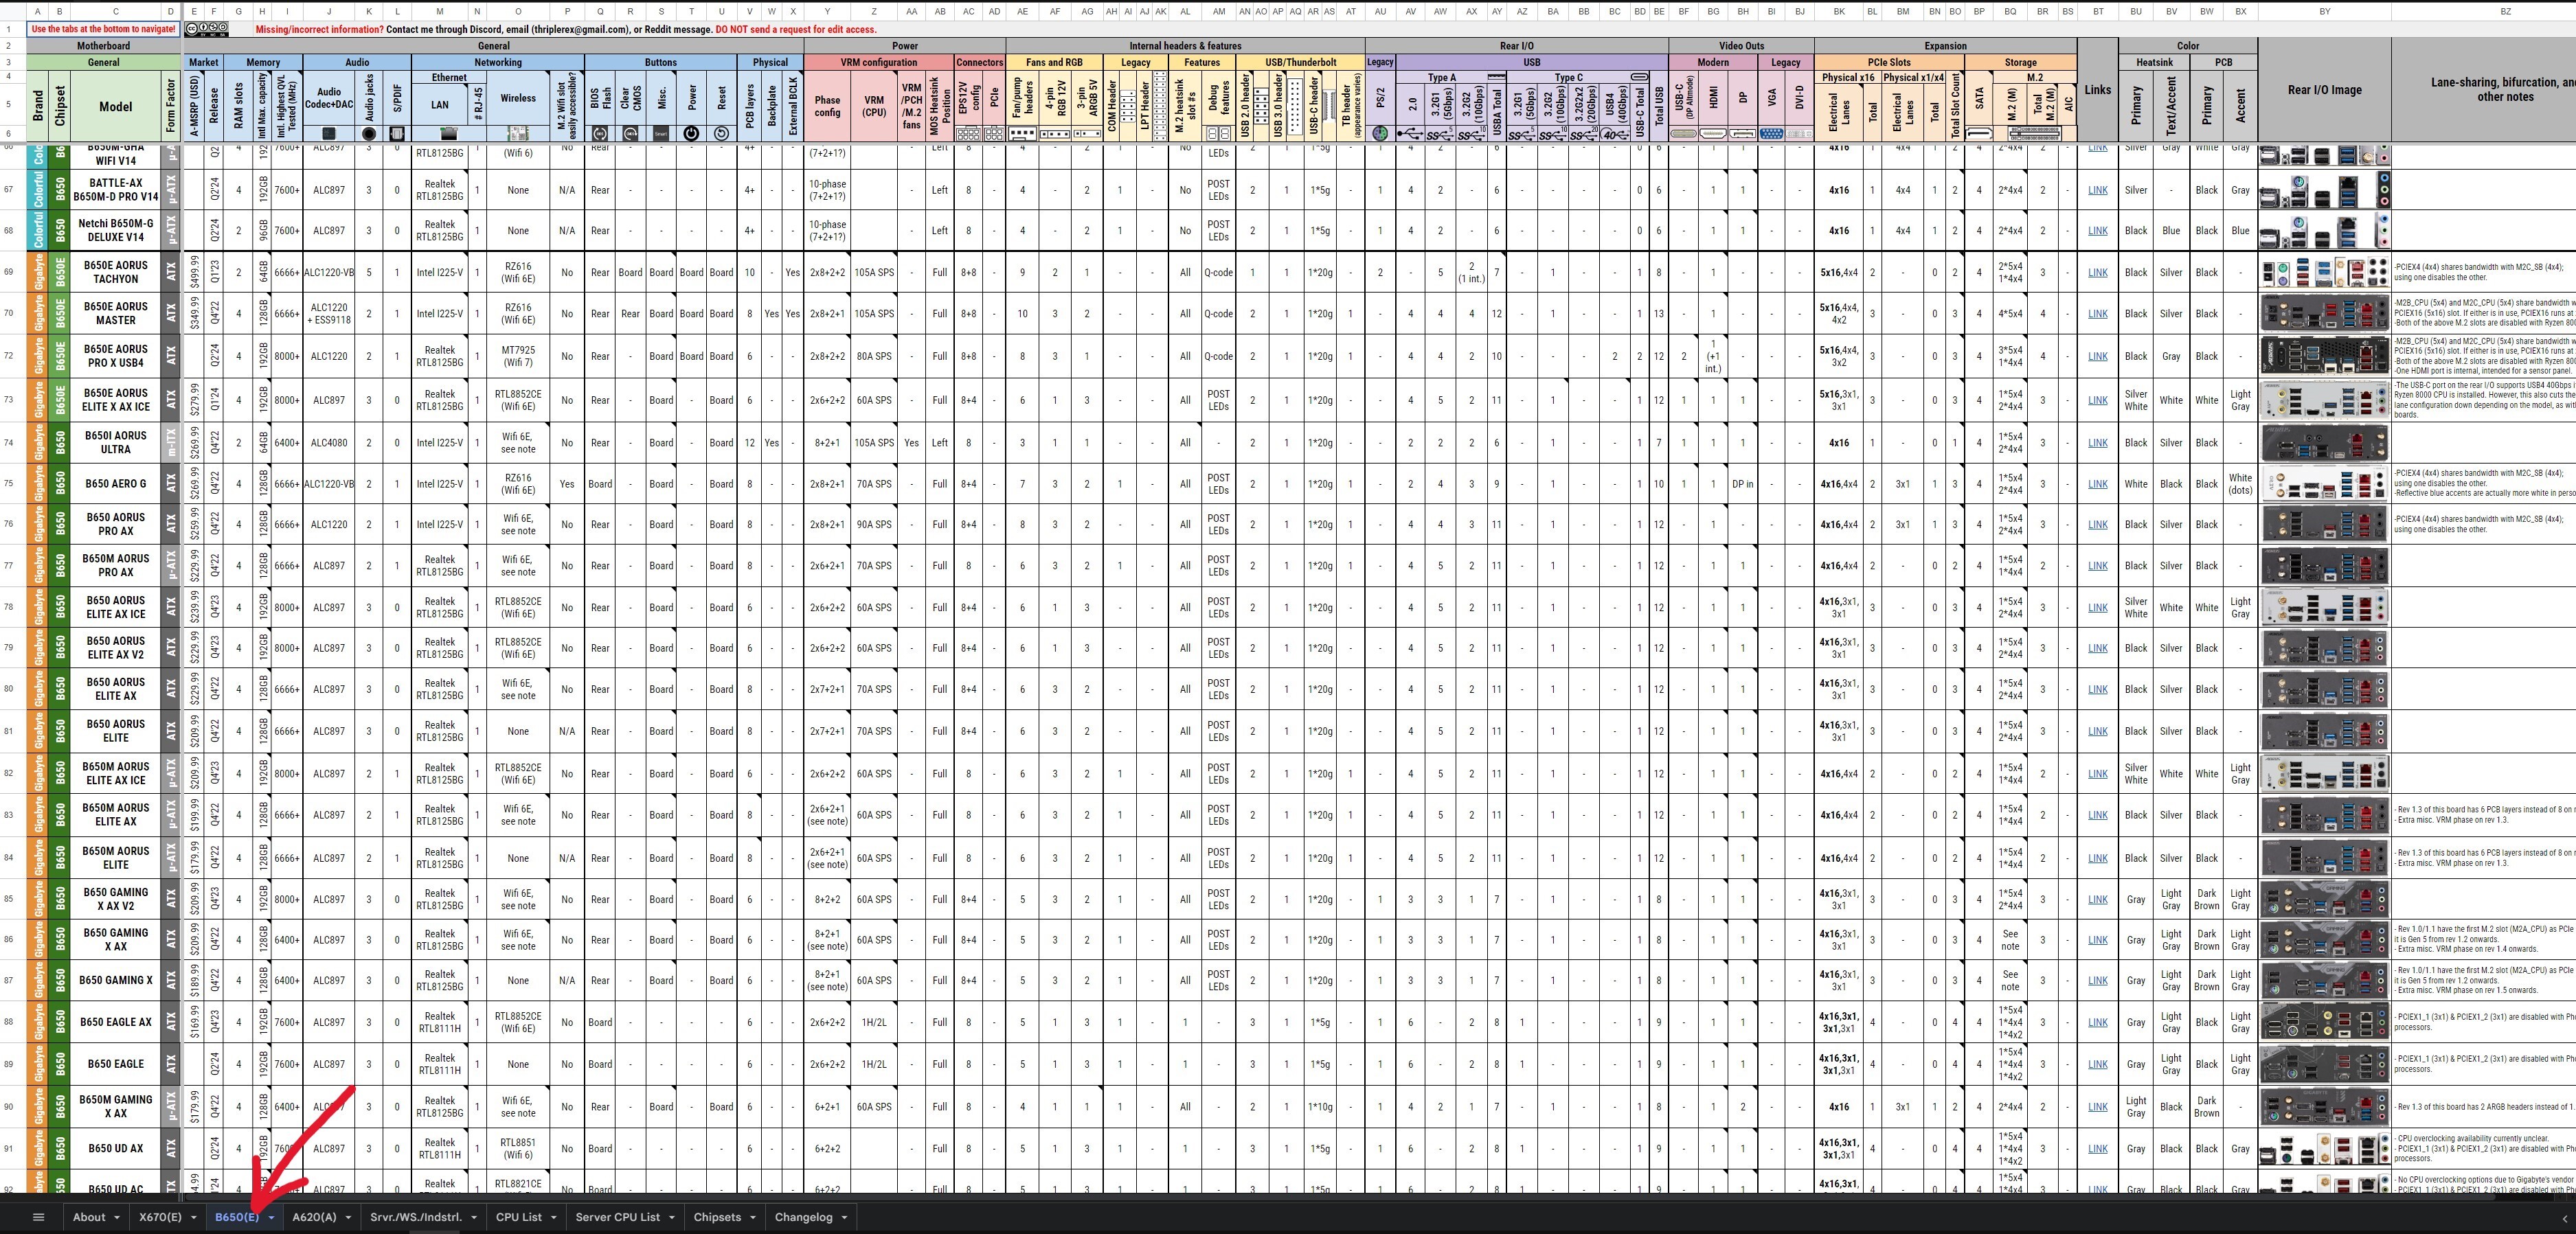This screenshot has width=2576, height=1234.
Task: Open the LINK for B650 AERO G
Action: (2098, 484)
